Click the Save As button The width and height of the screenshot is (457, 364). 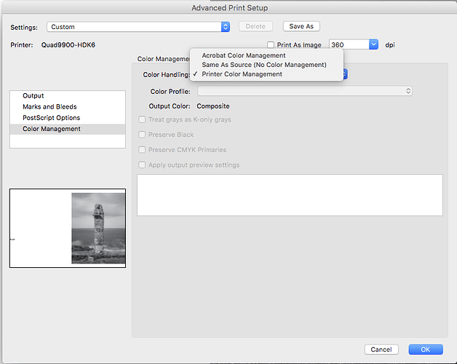301,26
